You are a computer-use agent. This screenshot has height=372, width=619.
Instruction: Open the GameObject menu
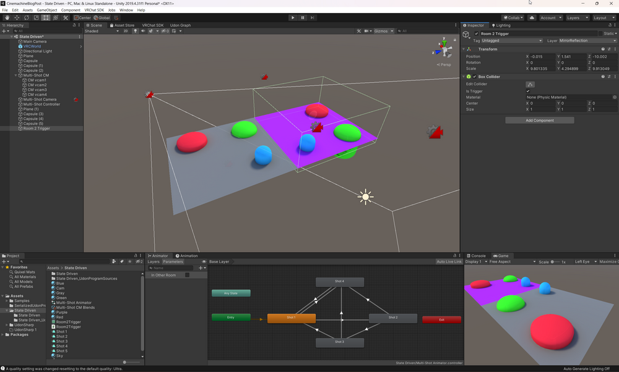[x=47, y=10]
